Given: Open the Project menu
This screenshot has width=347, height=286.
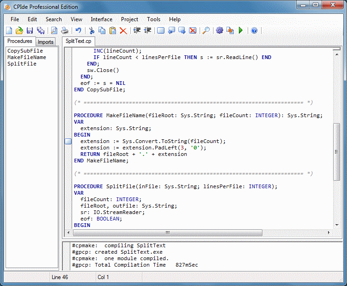Looking at the screenshot, I should [x=129, y=19].
